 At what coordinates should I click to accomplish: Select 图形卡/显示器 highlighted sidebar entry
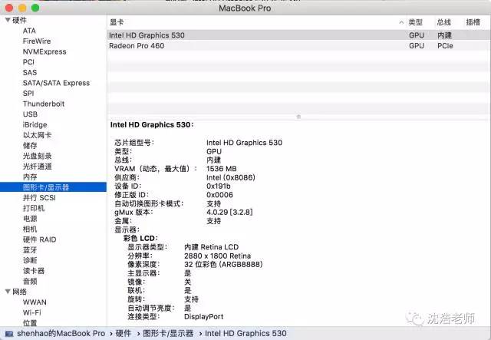53,187
